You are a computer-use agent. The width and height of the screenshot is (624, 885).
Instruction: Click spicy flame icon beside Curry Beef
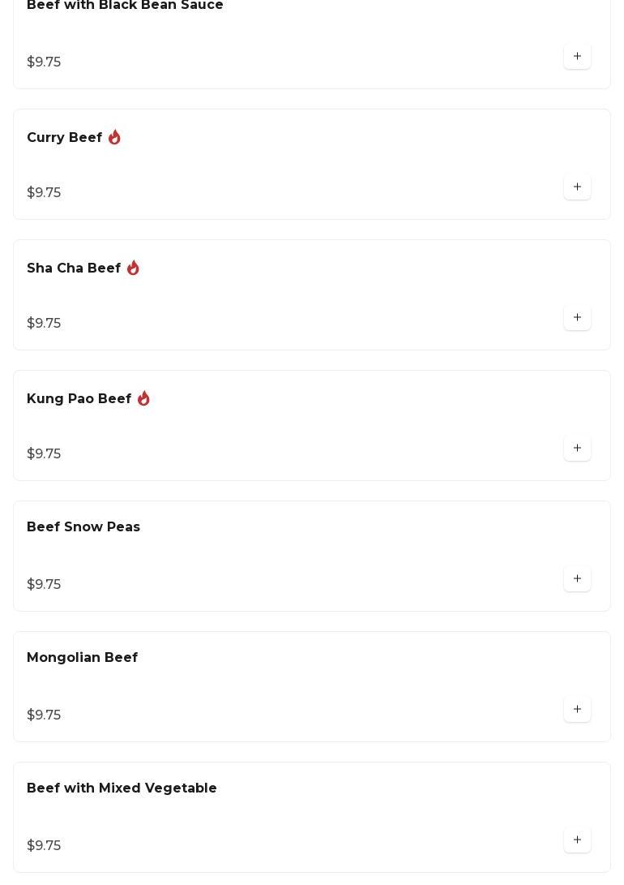tap(114, 138)
